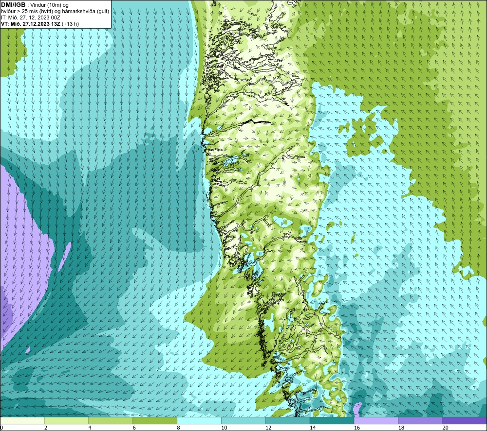
Task: Click the 10–12 m/s turquoise legend swatch
Action: tap(243, 421)
